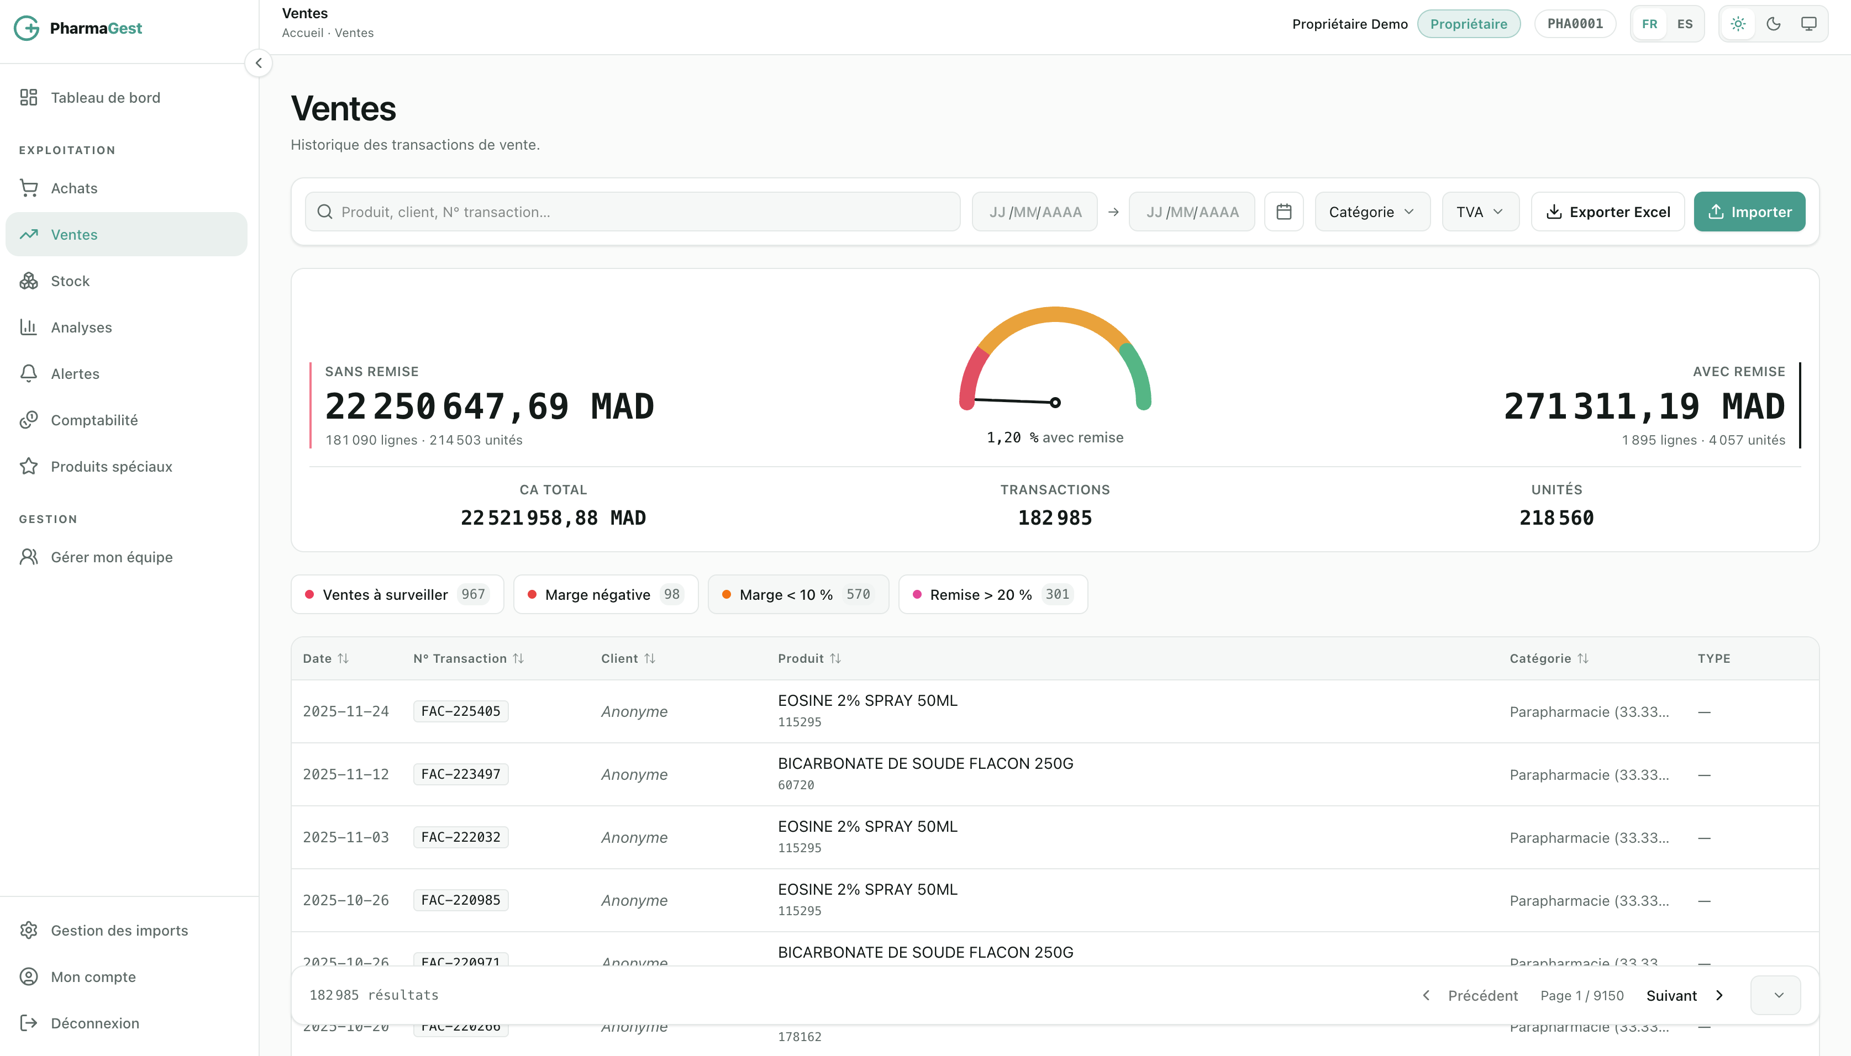
Task: Click the Propriétaire role badge
Action: [1469, 24]
